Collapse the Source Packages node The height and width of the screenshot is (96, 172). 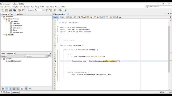[x=4, y=19]
